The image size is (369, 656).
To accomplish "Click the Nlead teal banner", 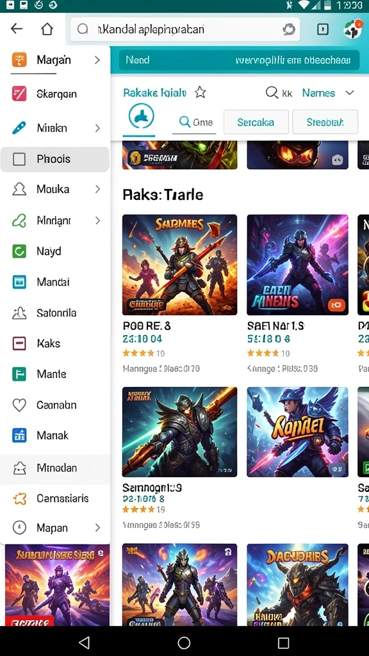I will 240,60.
